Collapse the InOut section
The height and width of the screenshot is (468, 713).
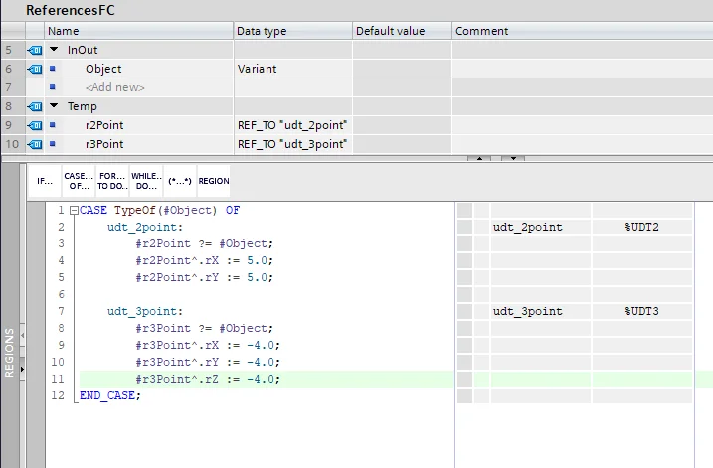[x=54, y=50]
